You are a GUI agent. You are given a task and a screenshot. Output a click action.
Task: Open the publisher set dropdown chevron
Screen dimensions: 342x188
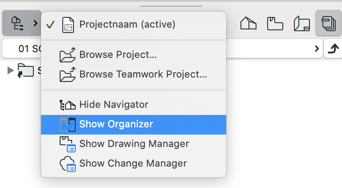click(x=317, y=49)
